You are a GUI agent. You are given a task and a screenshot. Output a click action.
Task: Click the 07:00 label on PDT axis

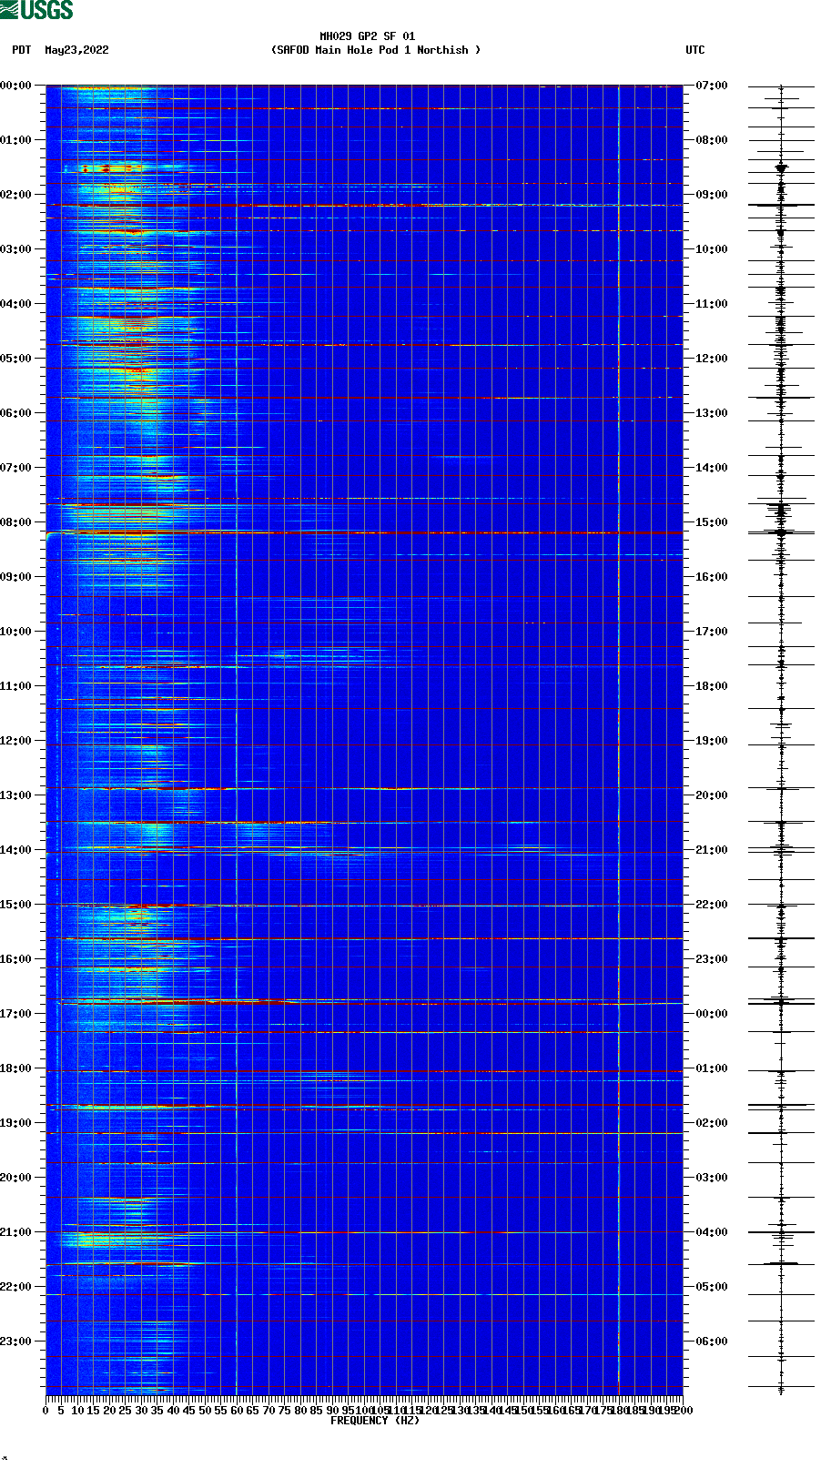tap(16, 468)
